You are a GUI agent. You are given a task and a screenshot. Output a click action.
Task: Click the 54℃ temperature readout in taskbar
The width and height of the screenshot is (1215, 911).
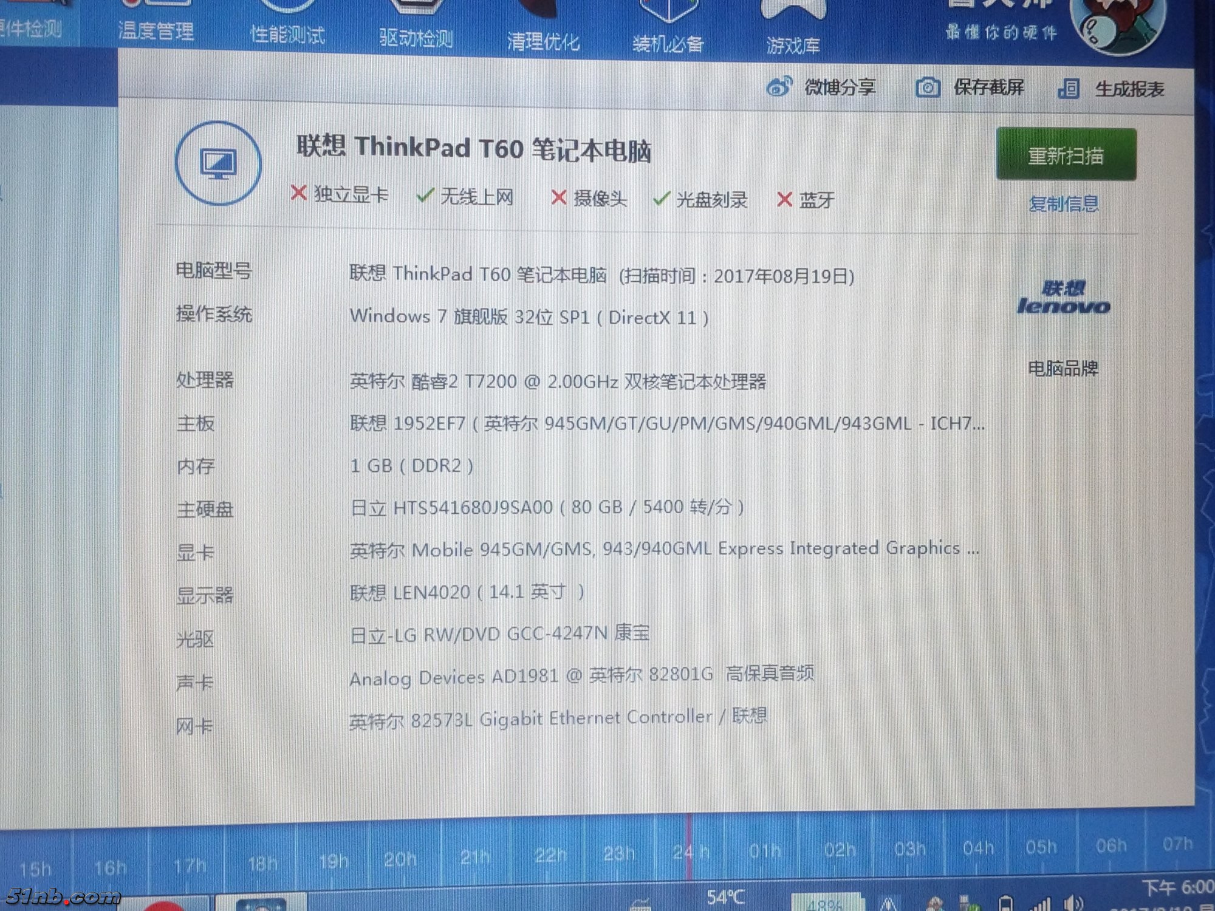725,897
